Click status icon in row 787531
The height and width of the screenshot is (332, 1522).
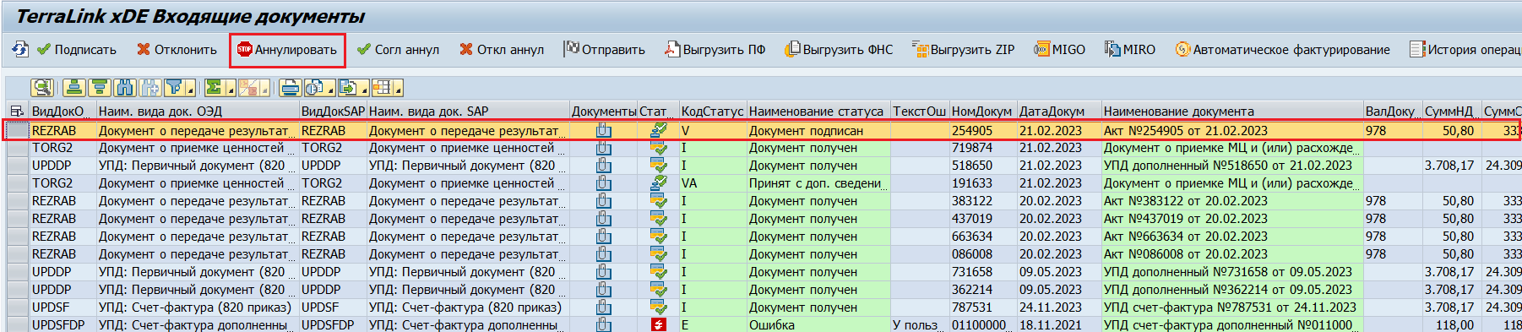click(x=658, y=308)
